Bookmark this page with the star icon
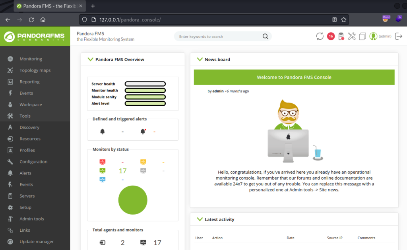This screenshot has width=407, height=250. (x=344, y=20)
